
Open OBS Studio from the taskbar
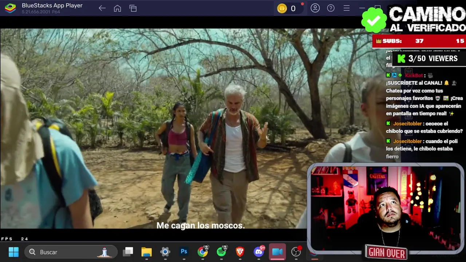pos(296,252)
